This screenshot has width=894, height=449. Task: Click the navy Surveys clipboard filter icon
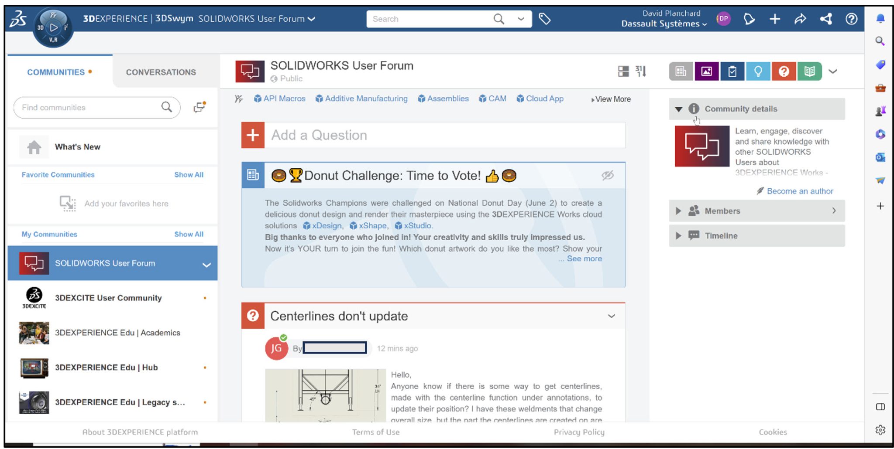(732, 71)
